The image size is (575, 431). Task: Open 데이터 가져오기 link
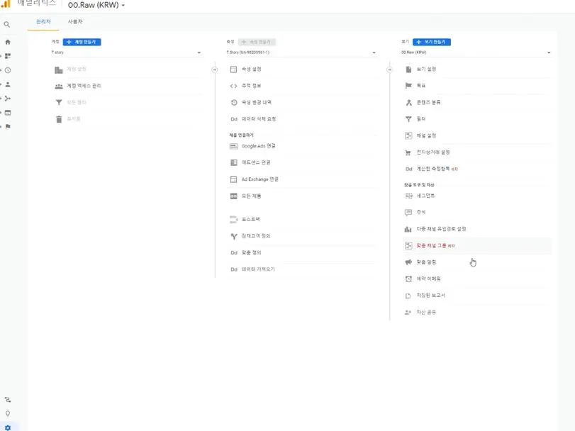pyautogui.click(x=258, y=269)
